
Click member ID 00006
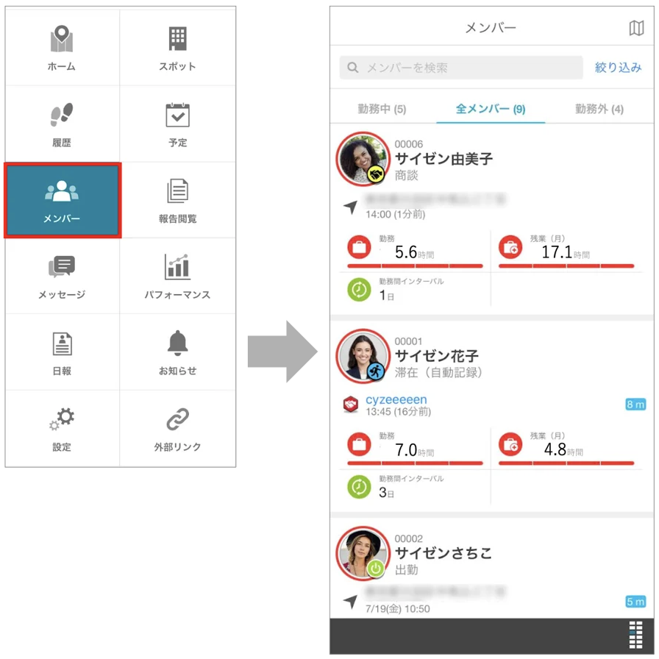[x=408, y=144]
